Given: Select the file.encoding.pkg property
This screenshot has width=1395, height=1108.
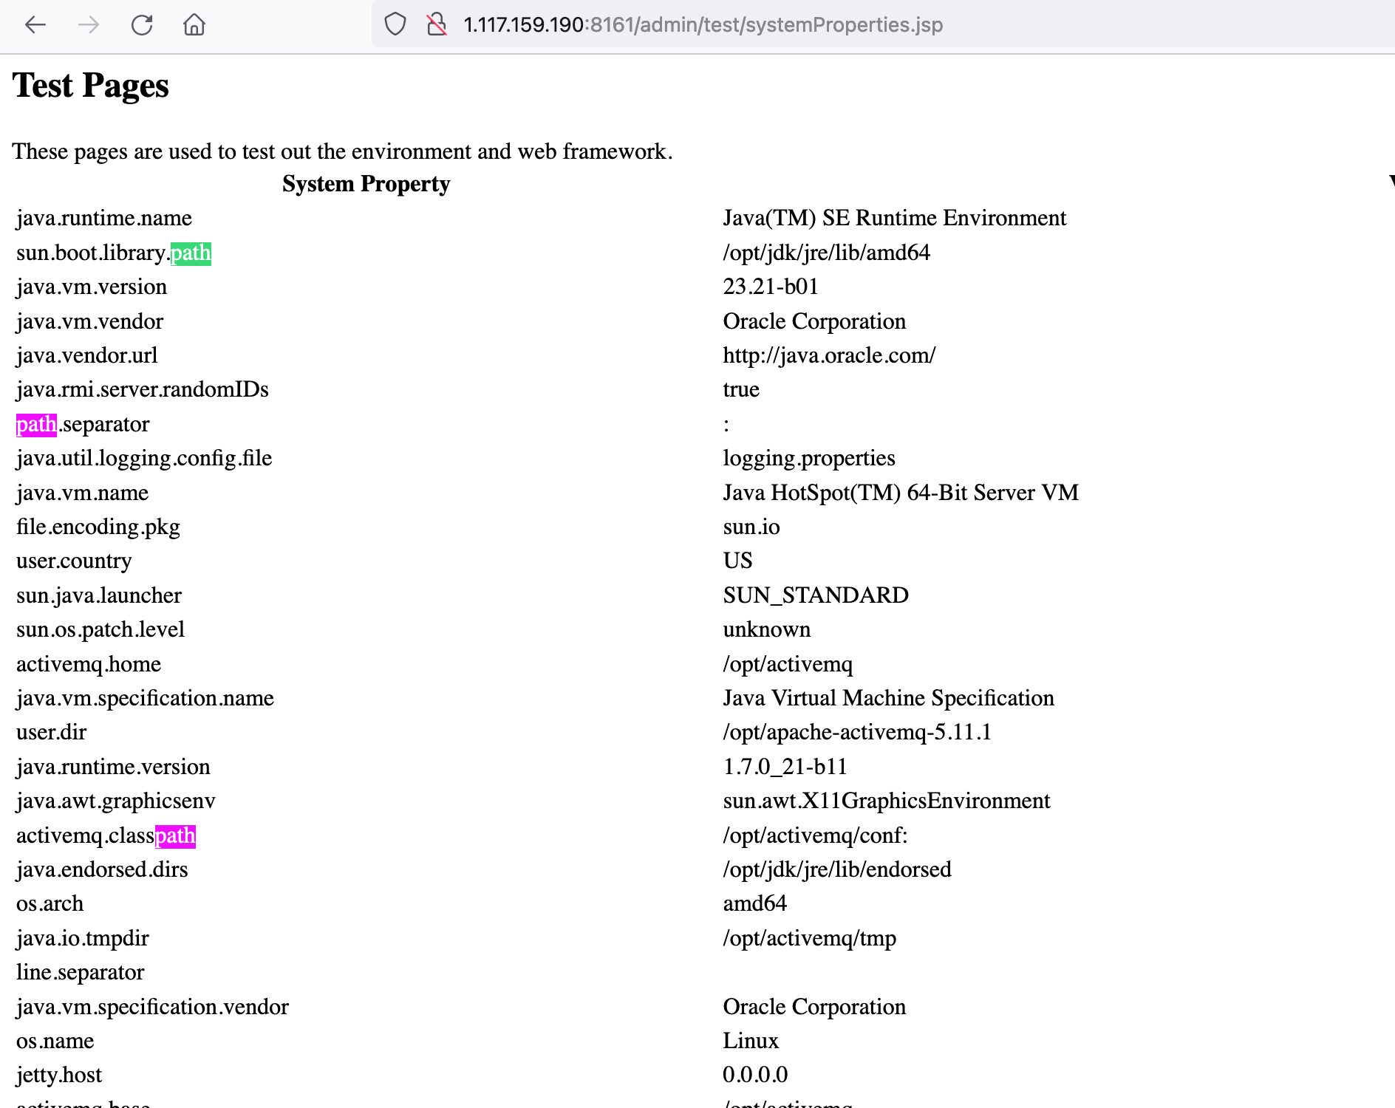Looking at the screenshot, I should pos(98,527).
